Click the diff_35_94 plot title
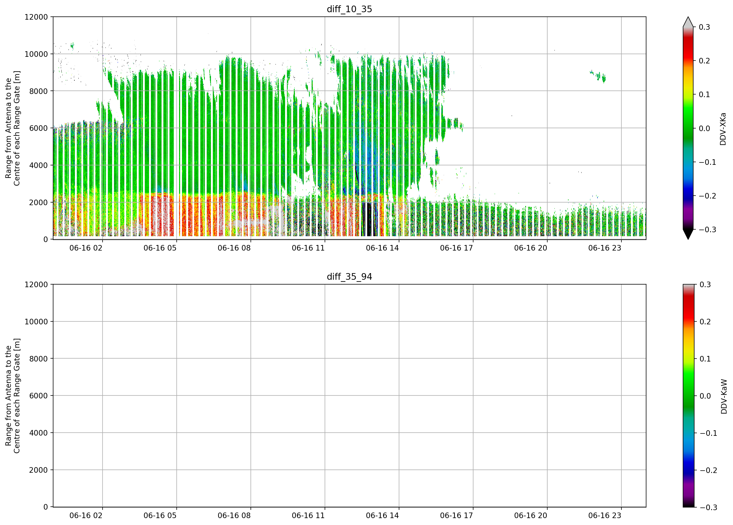Image resolution: width=733 pixels, height=525 pixels. pyautogui.click(x=349, y=277)
